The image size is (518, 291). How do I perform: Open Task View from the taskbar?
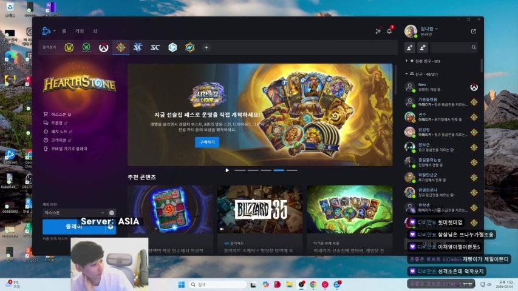click(x=253, y=284)
